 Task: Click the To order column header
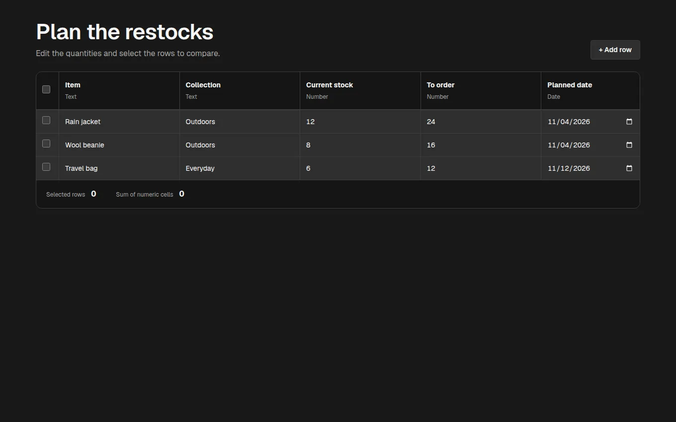[481, 91]
